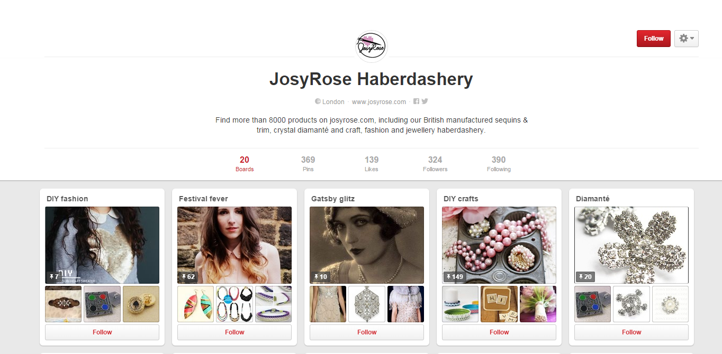This screenshot has width=722, height=354.
Task: Click the pin count badge on Festival fever
Action: [188, 277]
